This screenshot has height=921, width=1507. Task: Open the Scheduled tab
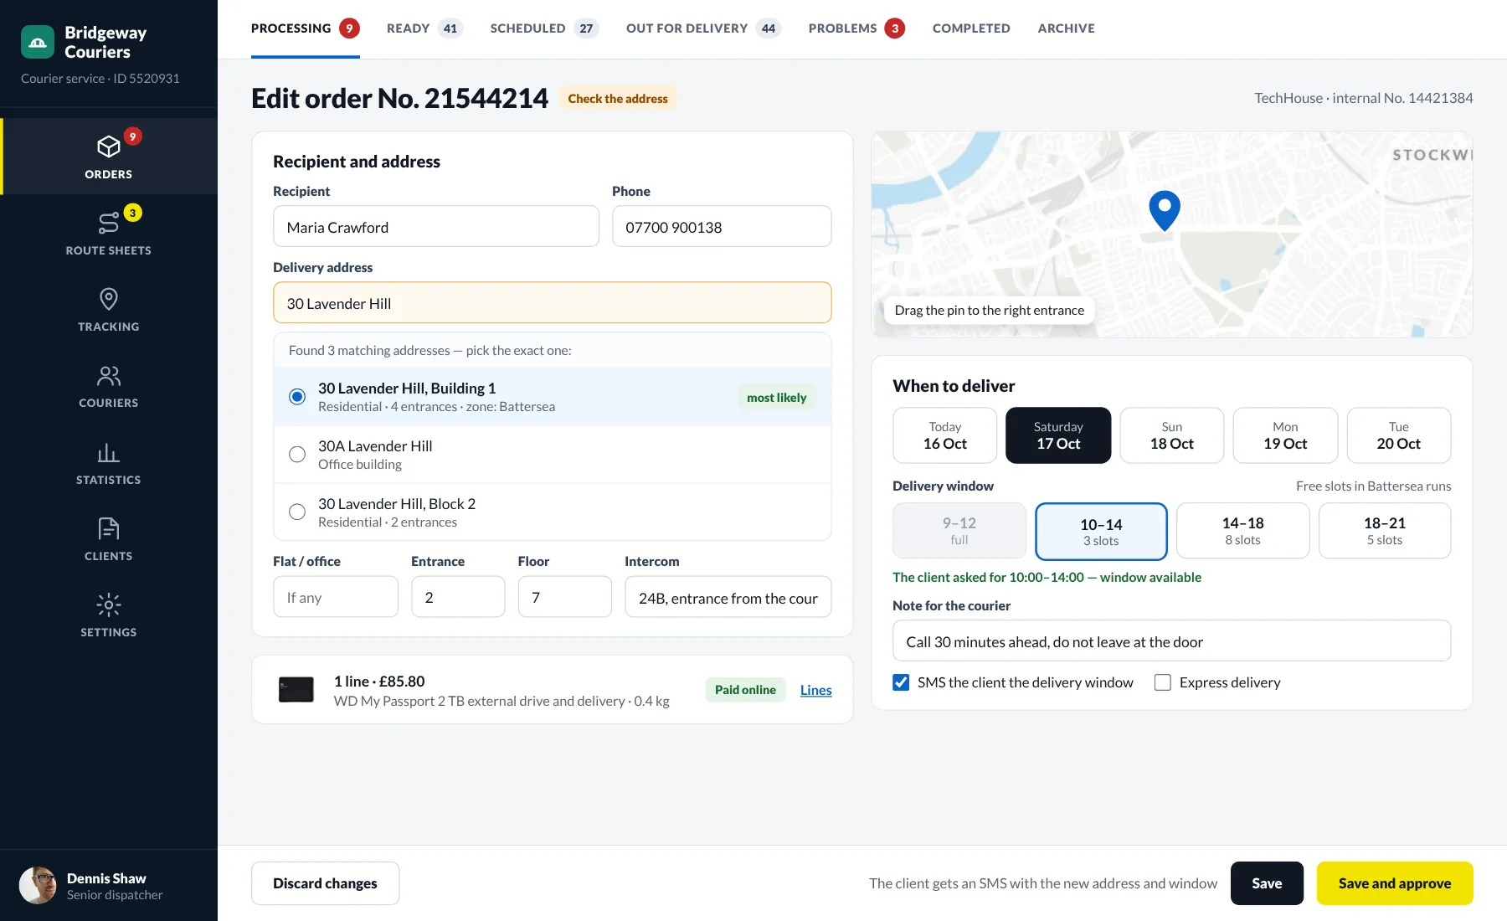(544, 28)
